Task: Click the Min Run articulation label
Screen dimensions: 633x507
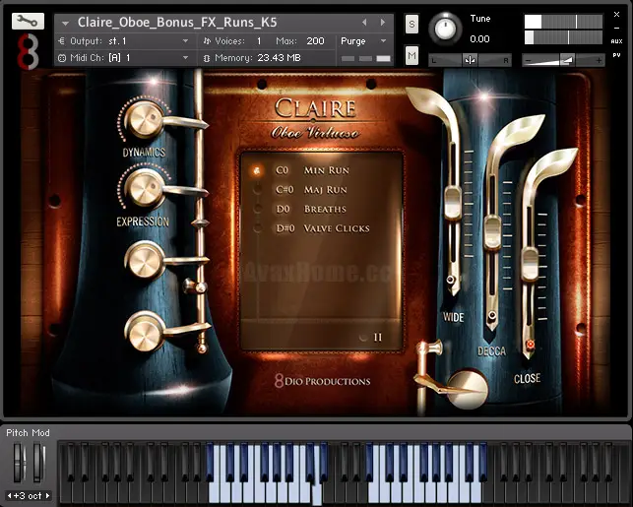Action: [327, 170]
